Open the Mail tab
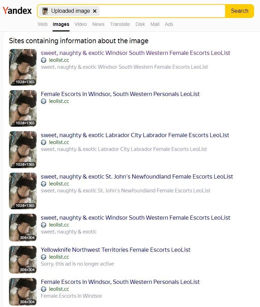This screenshot has height=307, width=260. click(x=155, y=24)
